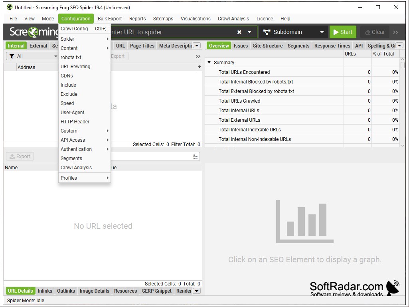
Task: Open the Crawl Analysis menu in the menu bar
Action: click(x=233, y=18)
